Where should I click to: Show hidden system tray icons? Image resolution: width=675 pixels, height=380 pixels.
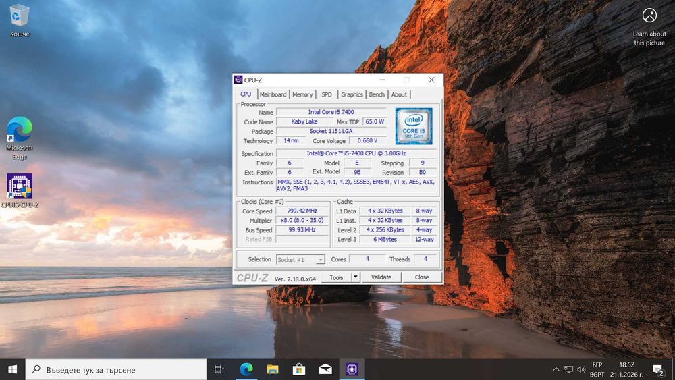coord(556,369)
